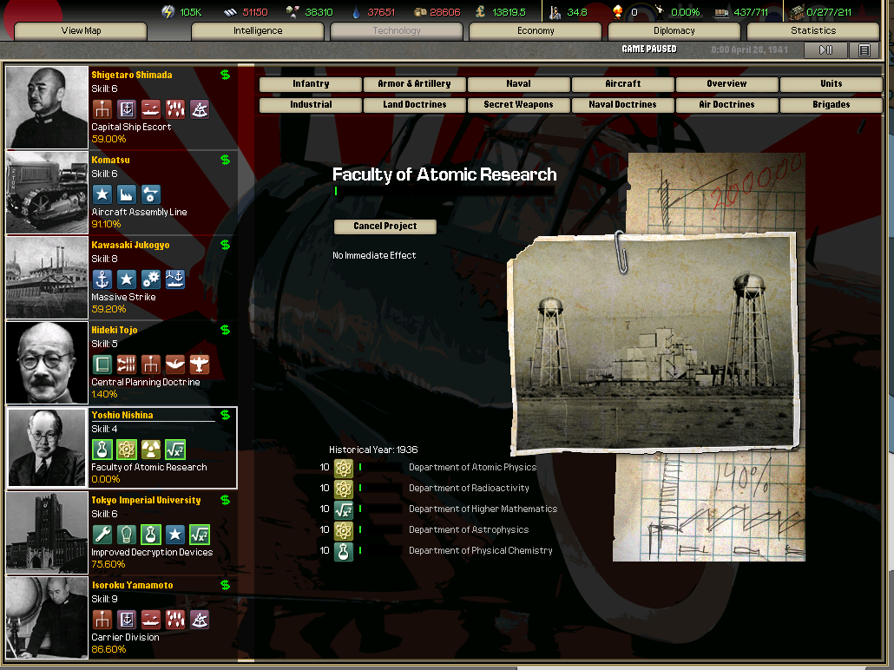Open the Economy tab

tap(536, 31)
